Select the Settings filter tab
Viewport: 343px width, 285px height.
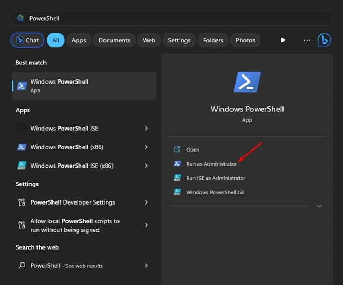(x=179, y=40)
